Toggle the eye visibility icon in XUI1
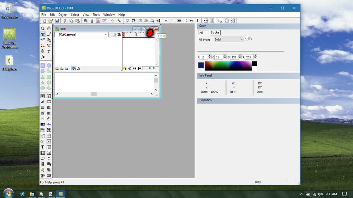Image resolution: width=353 pixels, height=198 pixels. click(x=119, y=35)
